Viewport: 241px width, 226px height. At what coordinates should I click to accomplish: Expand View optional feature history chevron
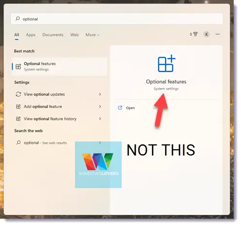point(100,119)
